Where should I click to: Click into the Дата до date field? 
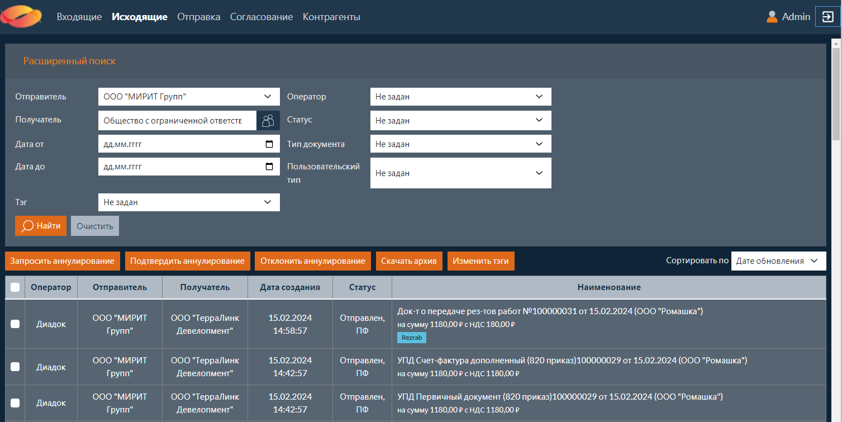[189, 167]
